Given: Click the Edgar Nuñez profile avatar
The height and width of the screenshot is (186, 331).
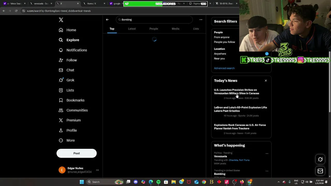Looking at the screenshot, I should 62,170.
